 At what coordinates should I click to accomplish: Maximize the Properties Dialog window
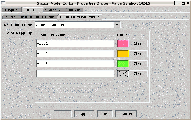[183, 3]
